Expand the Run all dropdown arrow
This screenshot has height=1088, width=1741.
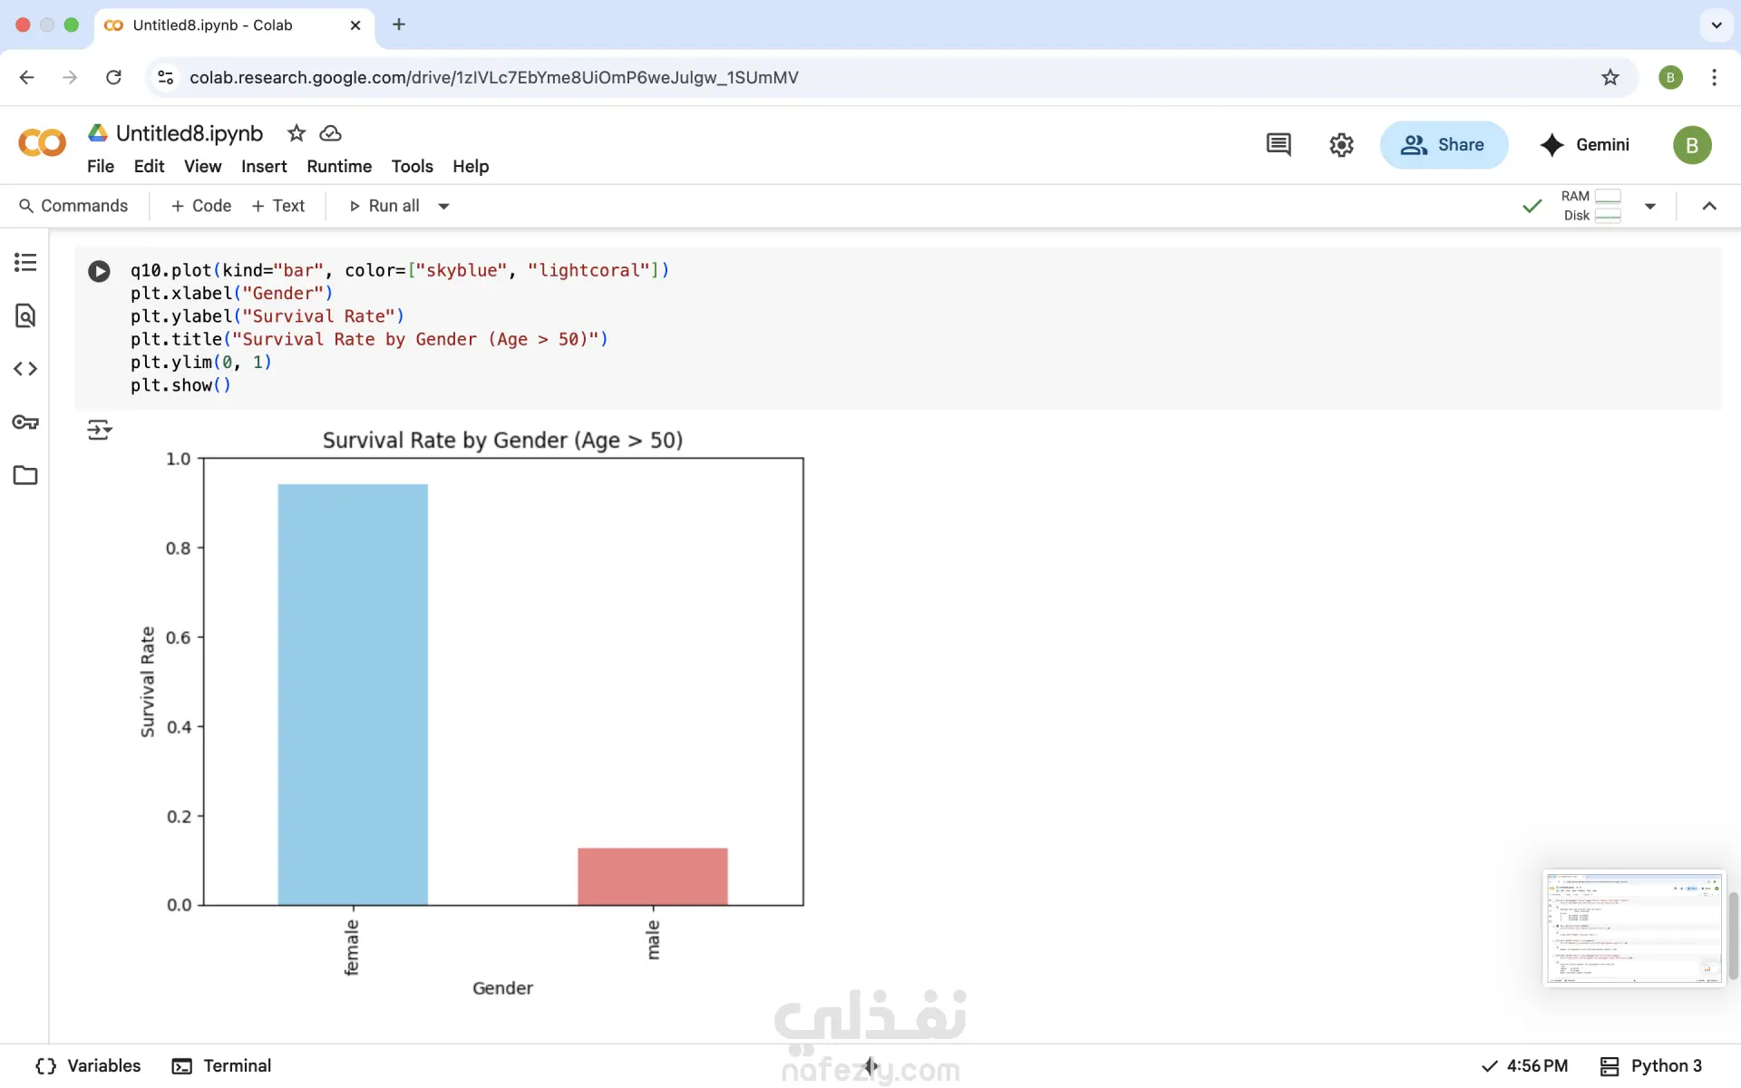coord(444,207)
